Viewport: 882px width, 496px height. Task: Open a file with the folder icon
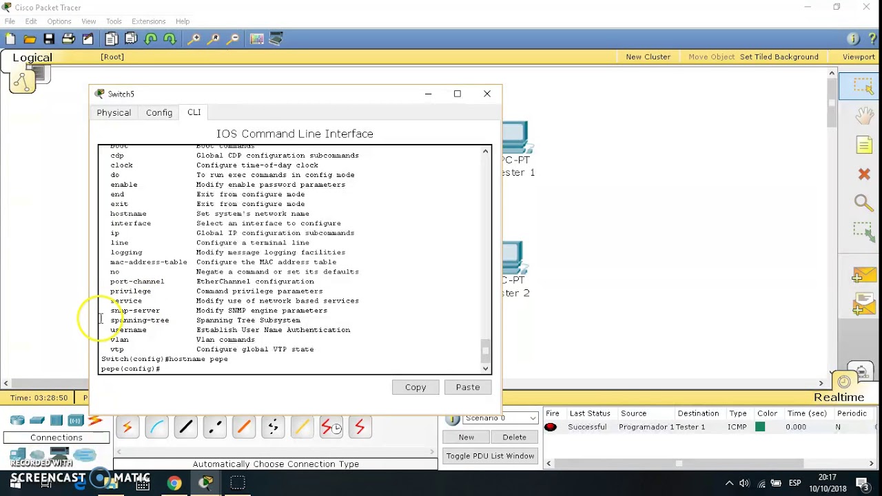coord(30,39)
